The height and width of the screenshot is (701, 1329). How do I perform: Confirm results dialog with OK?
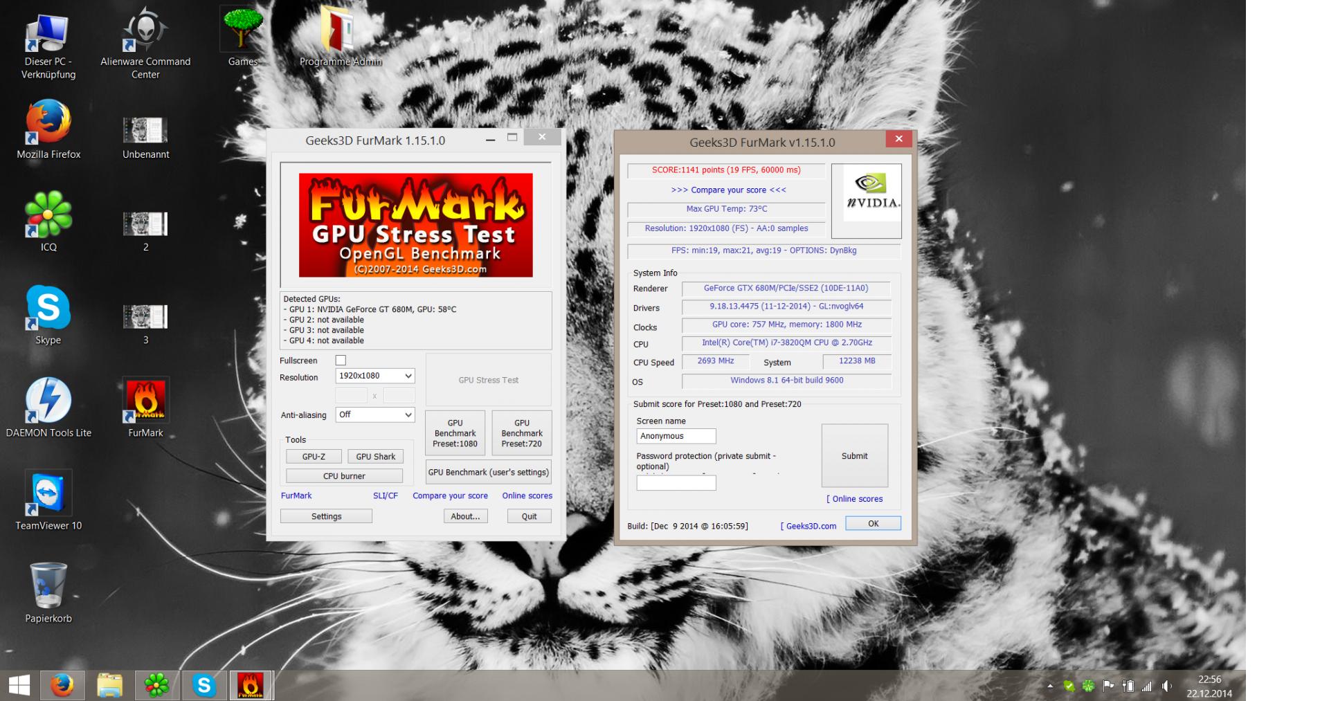coord(874,524)
